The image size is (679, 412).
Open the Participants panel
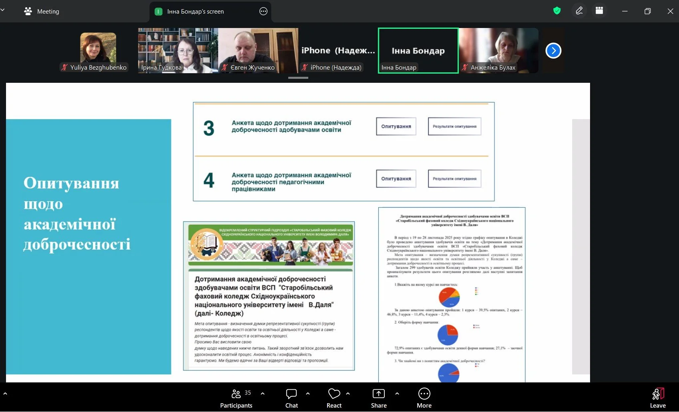[236, 398]
